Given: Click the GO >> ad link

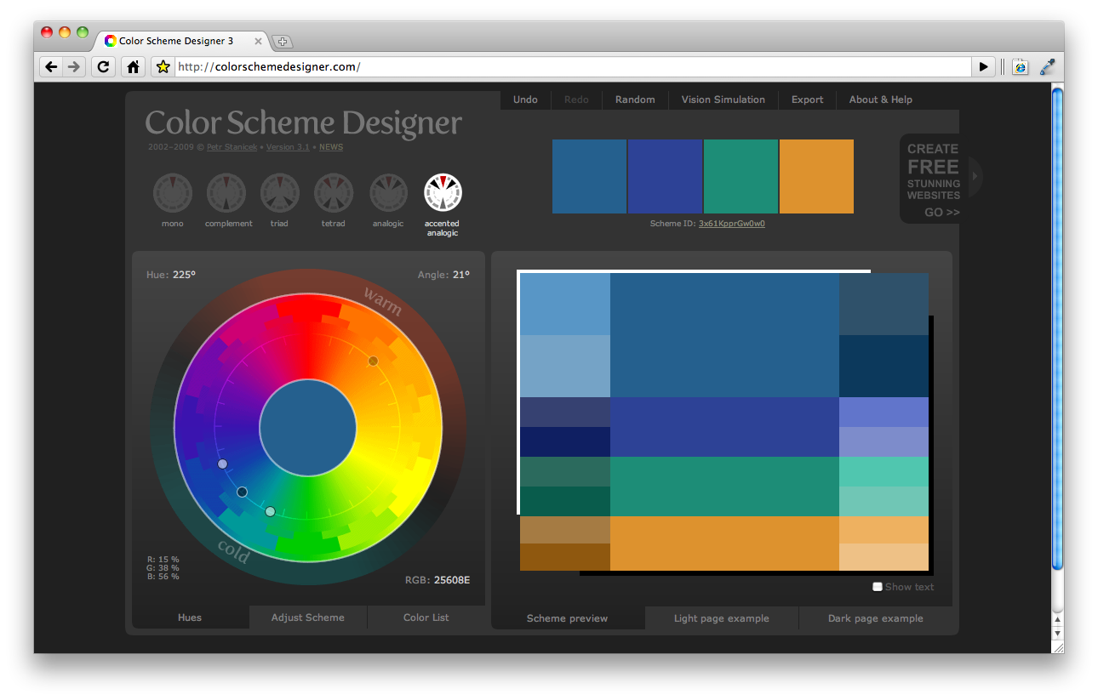Looking at the screenshot, I should click(942, 213).
